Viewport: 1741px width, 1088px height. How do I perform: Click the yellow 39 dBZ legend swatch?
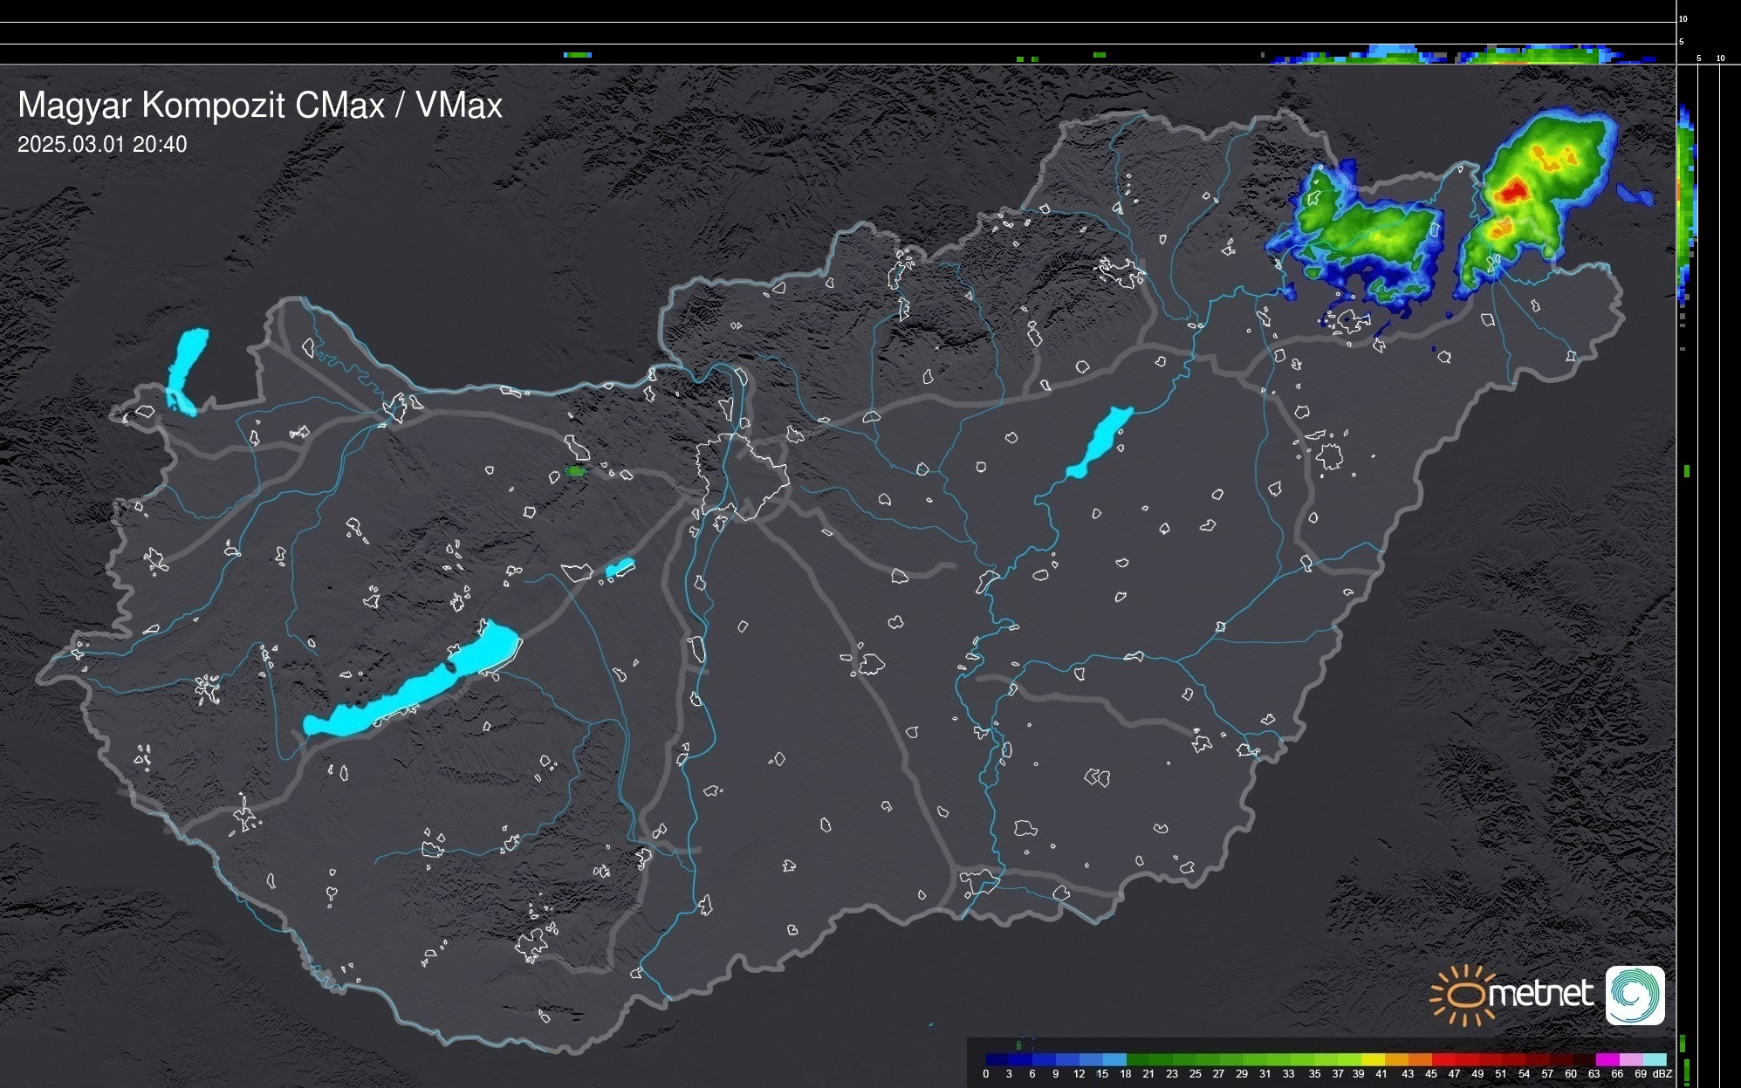click(x=1372, y=1059)
